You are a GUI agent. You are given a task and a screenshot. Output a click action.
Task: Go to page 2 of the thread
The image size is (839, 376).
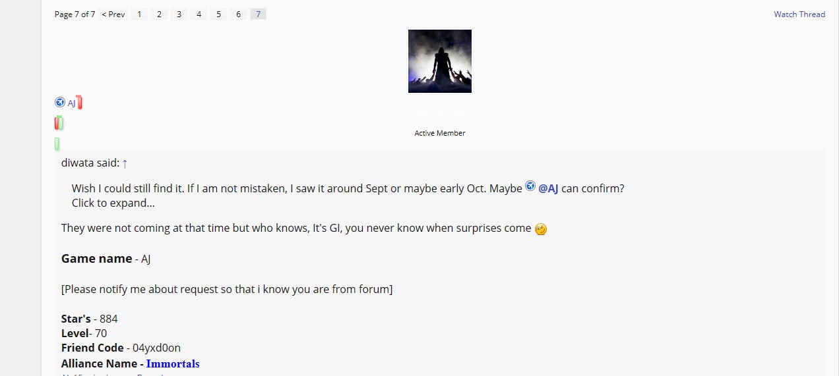tap(159, 14)
